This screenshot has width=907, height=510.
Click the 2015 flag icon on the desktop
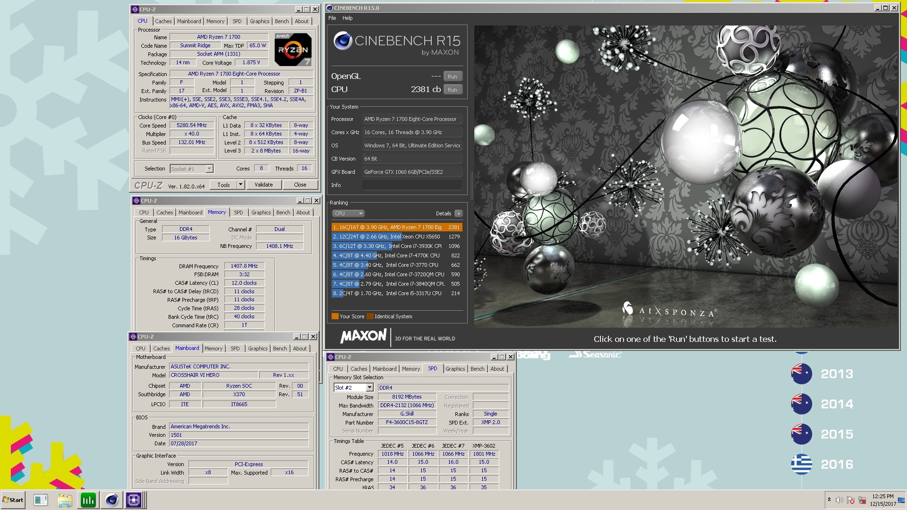(801, 434)
